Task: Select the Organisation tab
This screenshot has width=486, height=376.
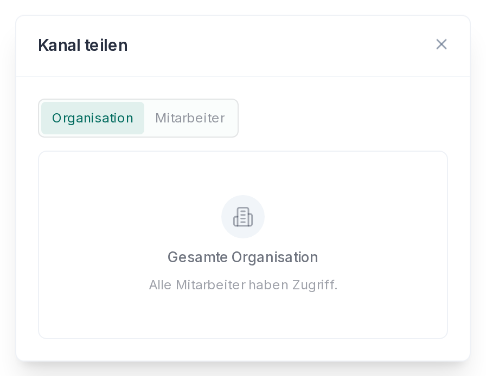Action: coord(93,118)
